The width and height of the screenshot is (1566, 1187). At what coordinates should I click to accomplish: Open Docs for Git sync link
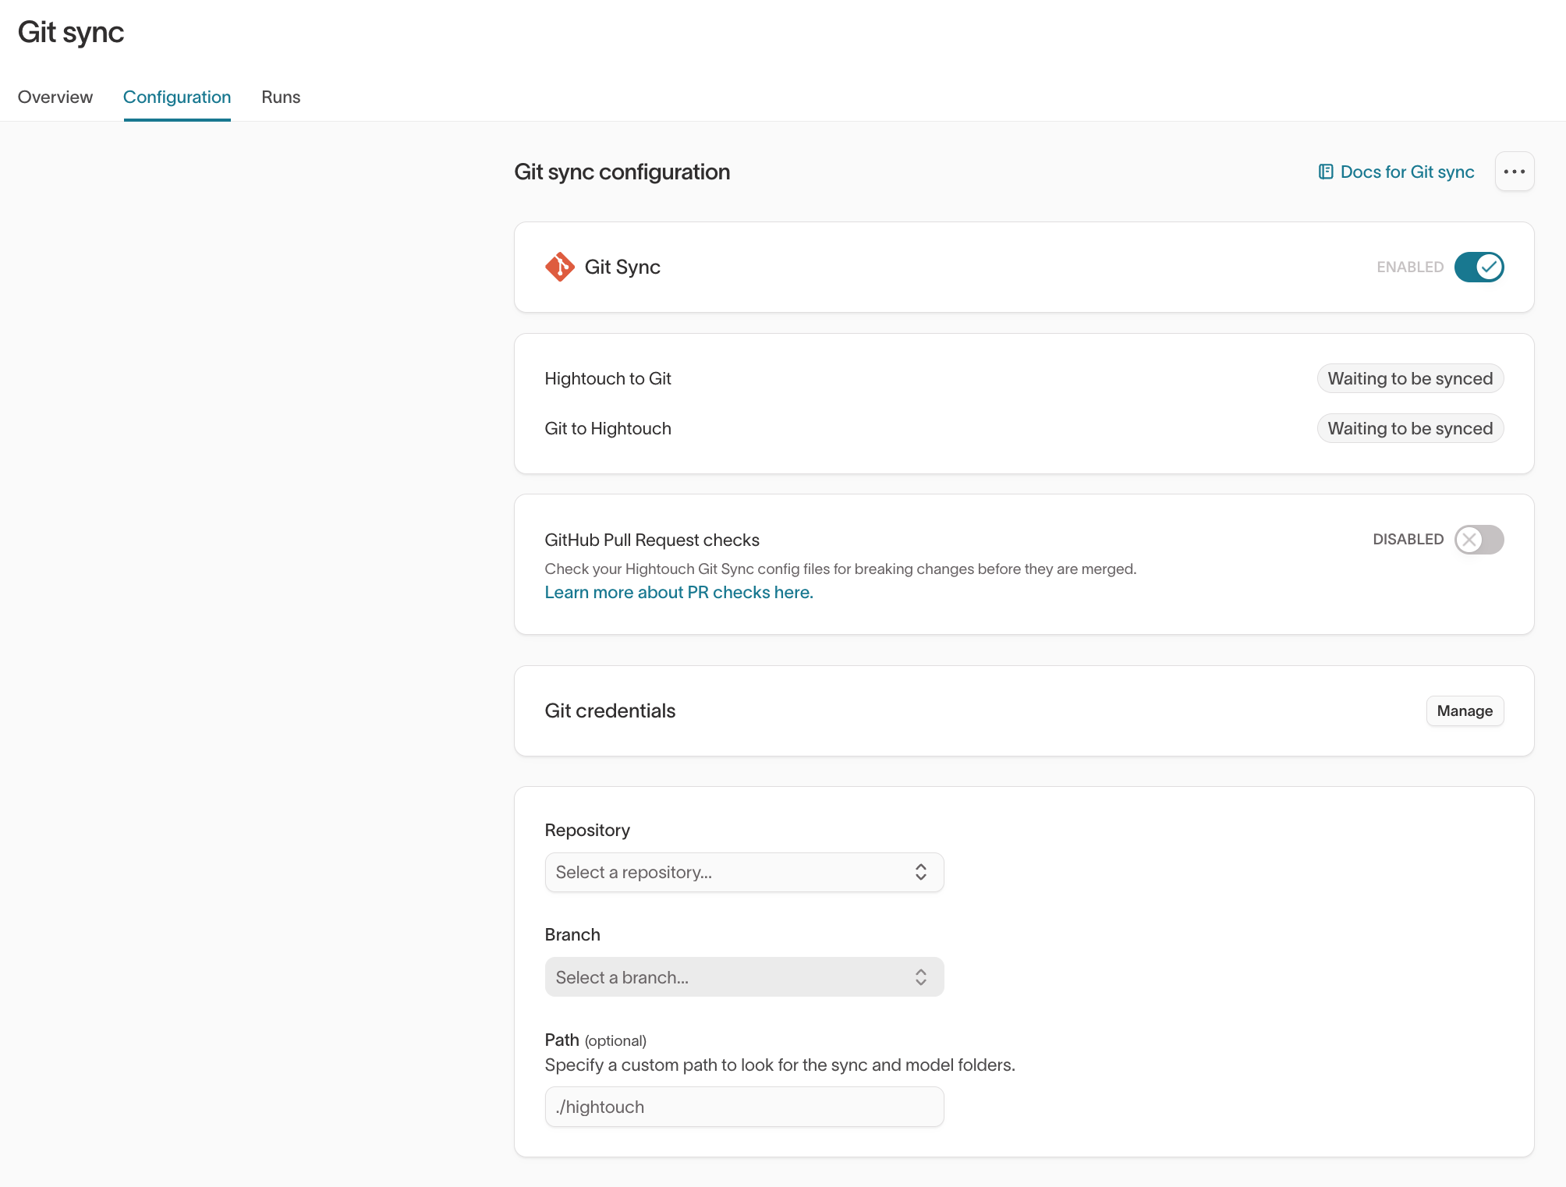(x=1396, y=172)
